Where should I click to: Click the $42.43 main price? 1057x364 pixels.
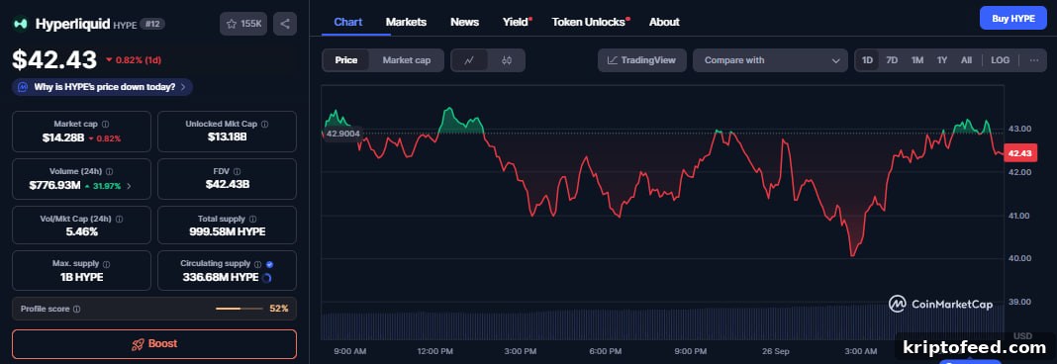click(54, 60)
